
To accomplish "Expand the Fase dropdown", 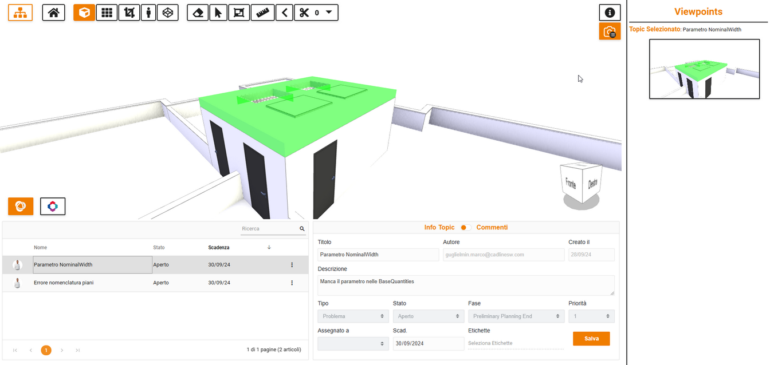I will point(517,316).
